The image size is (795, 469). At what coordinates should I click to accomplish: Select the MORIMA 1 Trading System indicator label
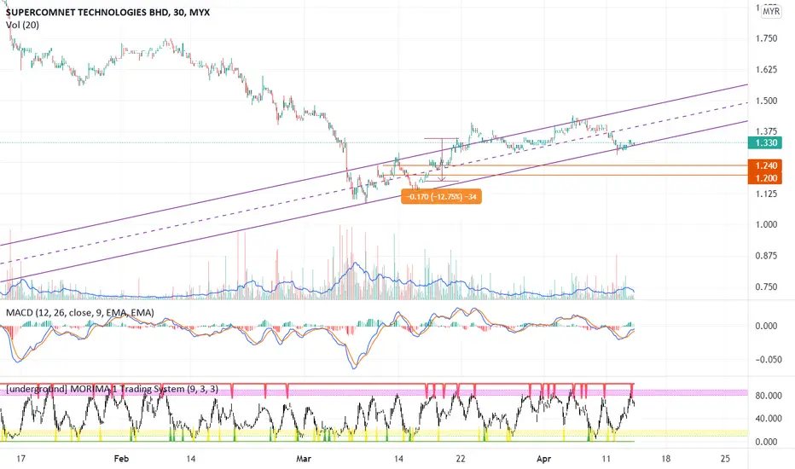pyautogui.click(x=112, y=389)
